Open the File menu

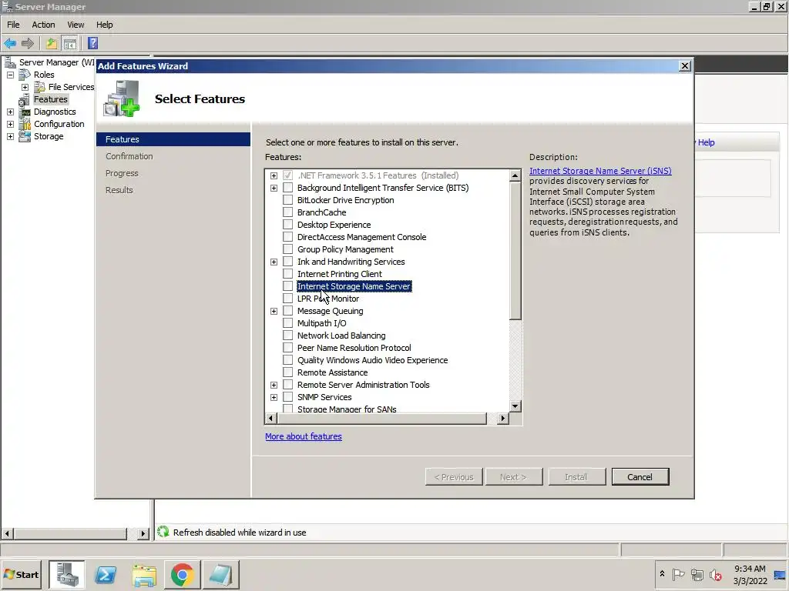[x=13, y=25]
